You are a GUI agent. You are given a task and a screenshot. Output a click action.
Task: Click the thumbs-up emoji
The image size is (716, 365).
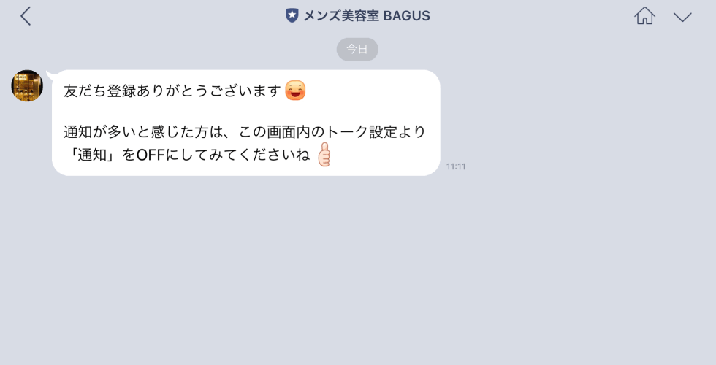(324, 154)
